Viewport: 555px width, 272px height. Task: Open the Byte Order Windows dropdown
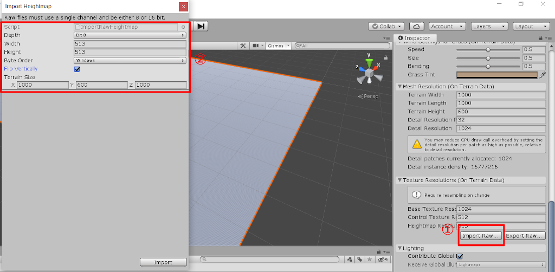coord(130,61)
